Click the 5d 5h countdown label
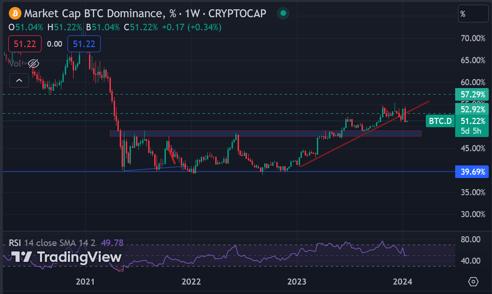 click(471, 131)
